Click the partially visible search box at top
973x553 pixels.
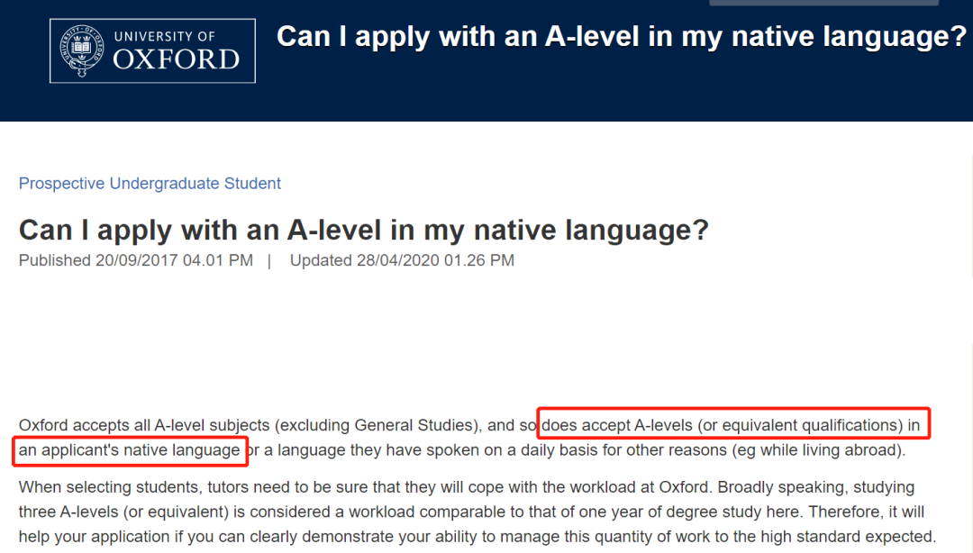pos(824,3)
